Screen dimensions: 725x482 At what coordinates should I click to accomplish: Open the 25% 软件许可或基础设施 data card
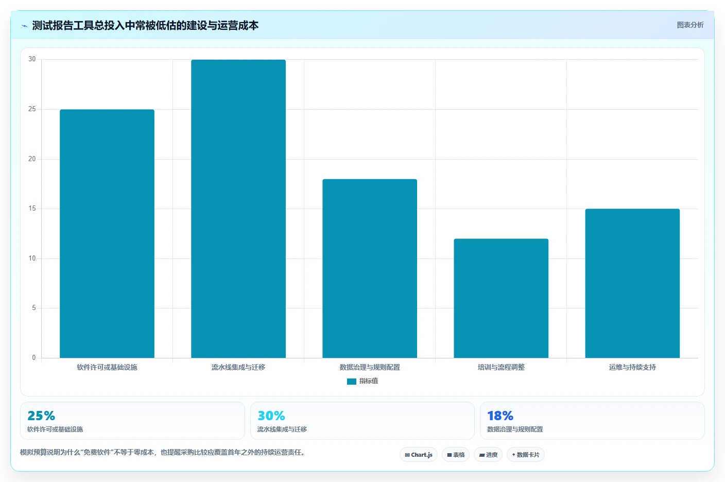point(132,421)
